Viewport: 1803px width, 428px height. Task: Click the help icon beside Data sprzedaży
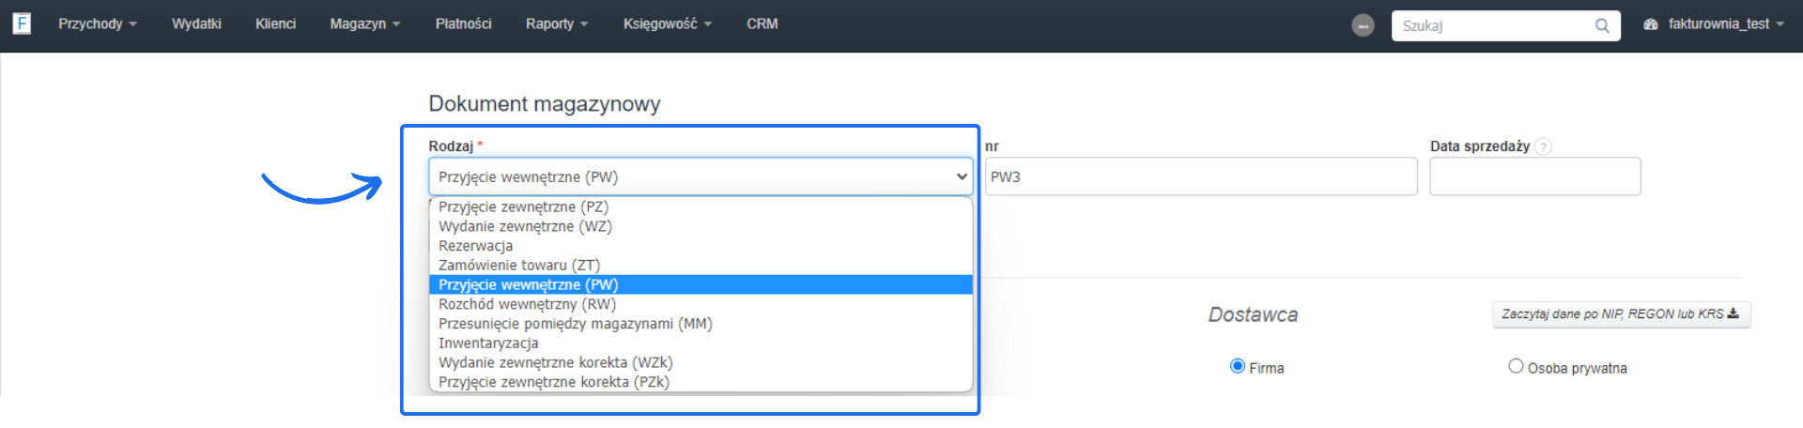1544,146
